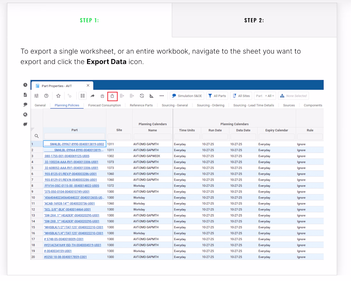Click the star favorite icon
Screen dimensions: 351x281
click(x=58, y=96)
